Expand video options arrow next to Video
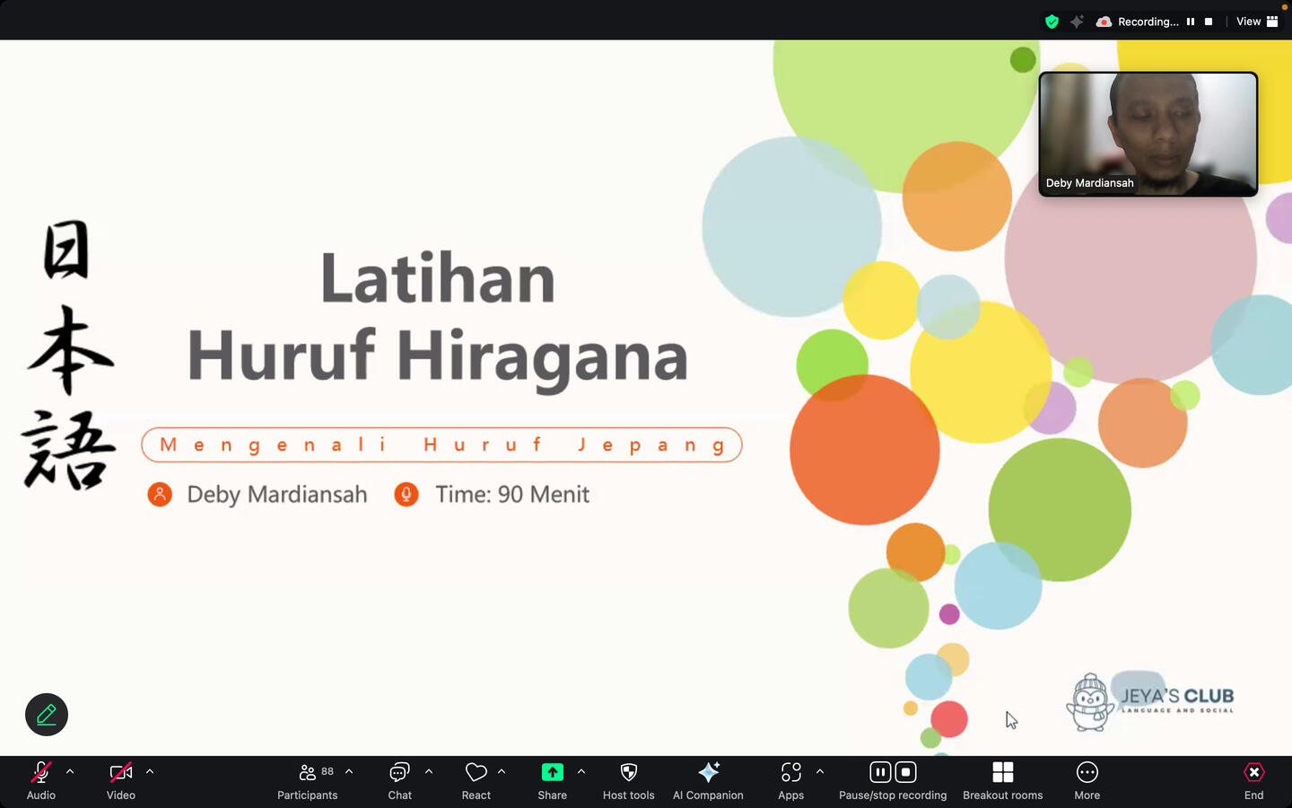The width and height of the screenshot is (1292, 808). 150,771
